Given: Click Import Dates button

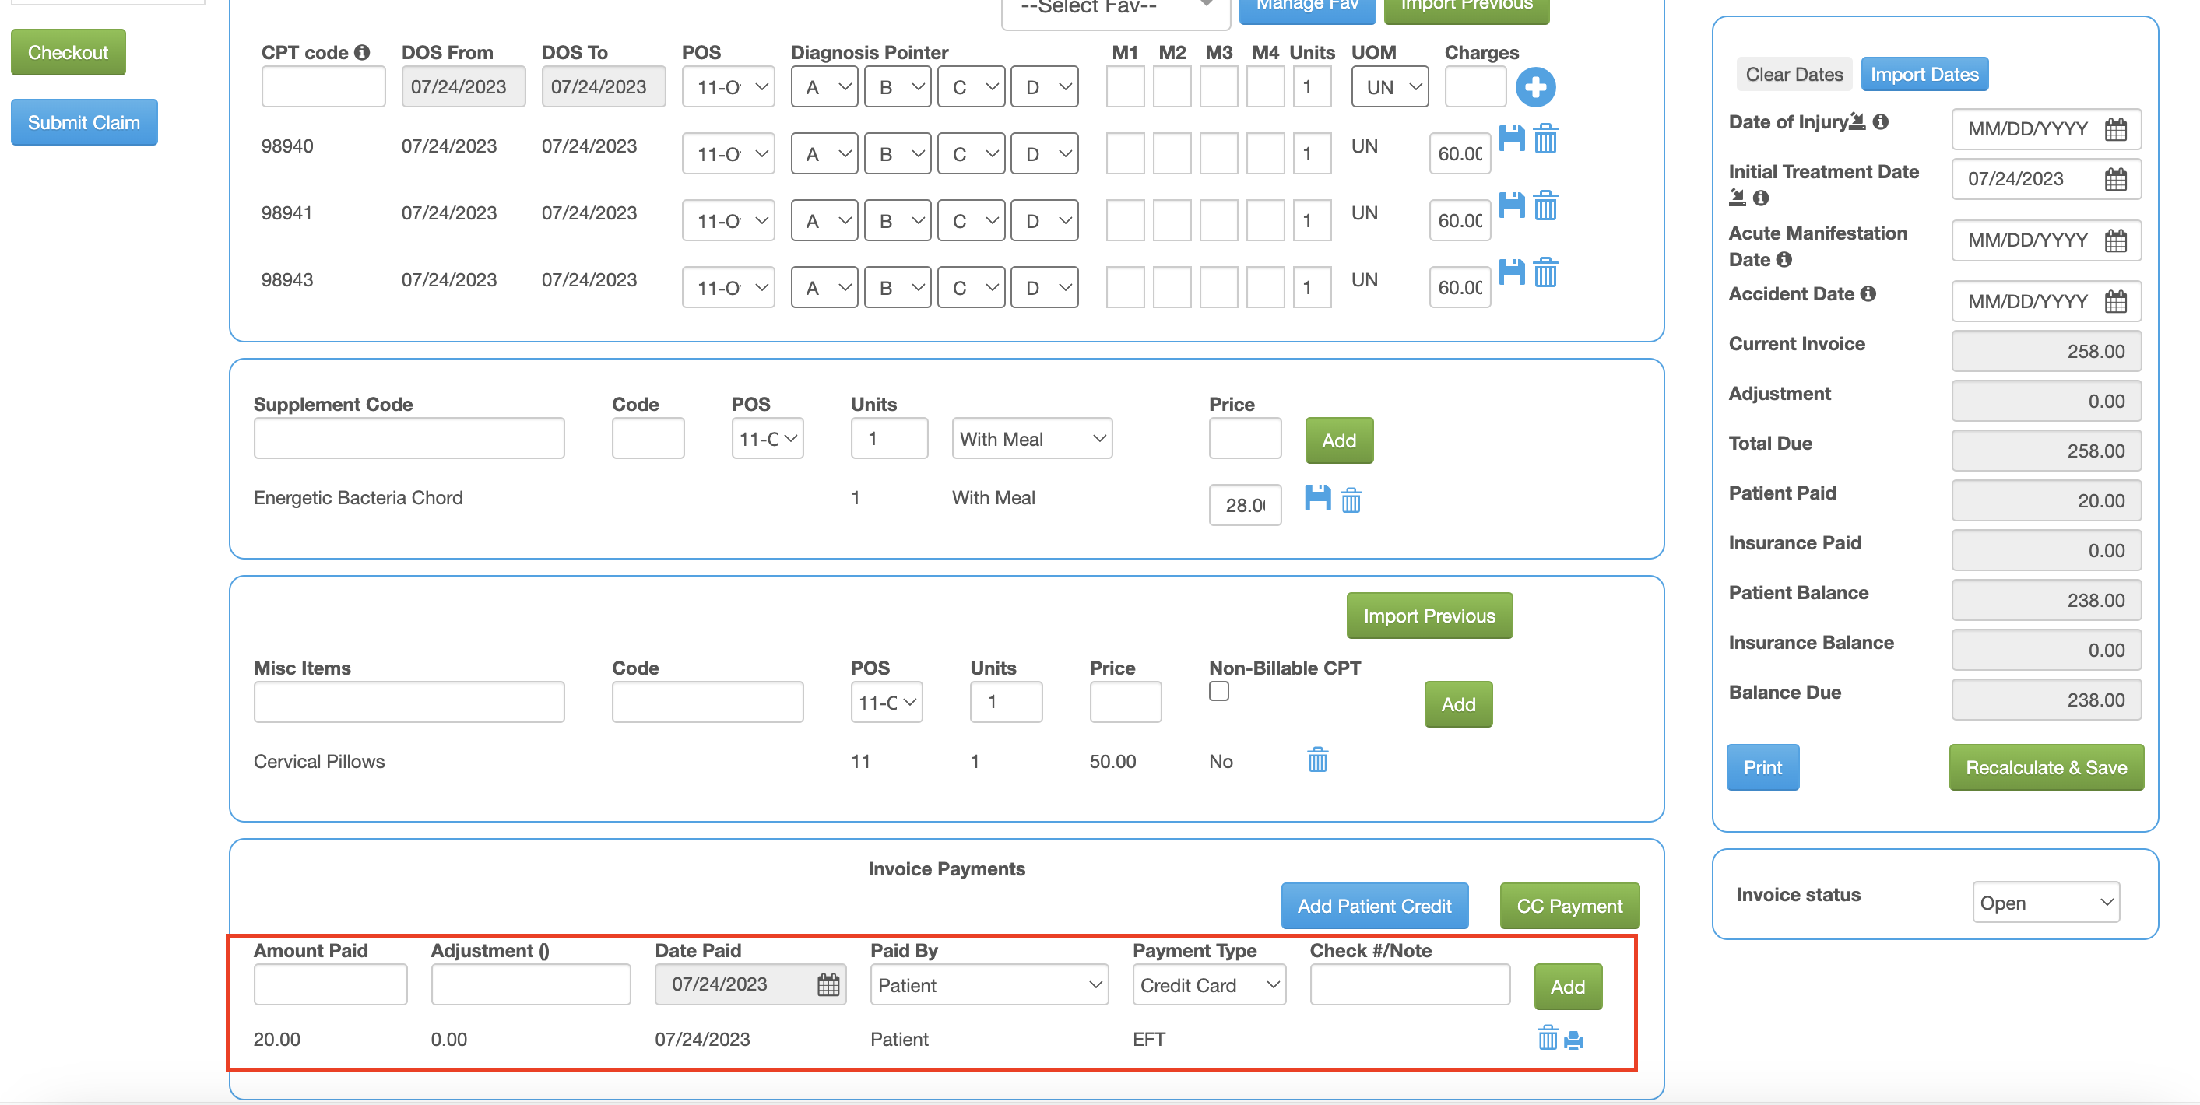Looking at the screenshot, I should 1924,74.
